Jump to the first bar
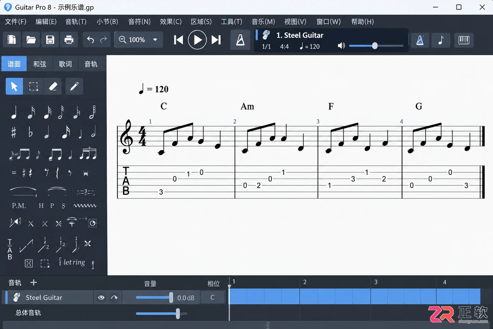 click(x=178, y=40)
